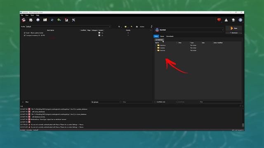Click the first red error icon in the log
264x148 pixels.
[29, 109]
